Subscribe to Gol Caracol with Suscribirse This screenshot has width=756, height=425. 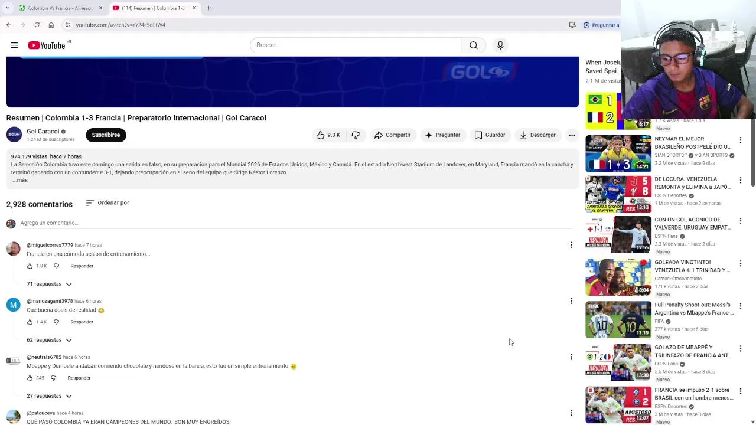pyautogui.click(x=106, y=135)
